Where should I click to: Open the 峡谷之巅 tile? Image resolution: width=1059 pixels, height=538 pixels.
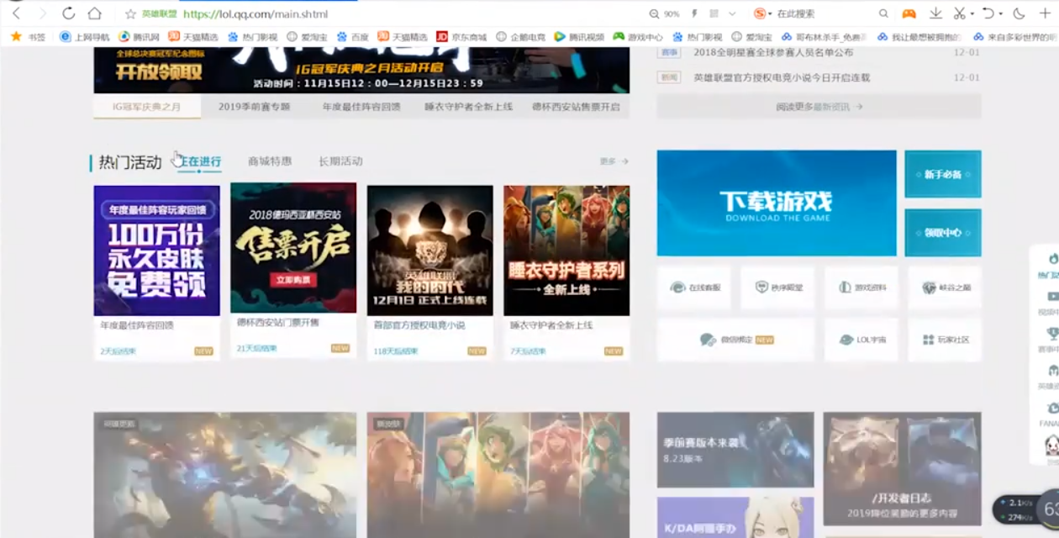945,287
